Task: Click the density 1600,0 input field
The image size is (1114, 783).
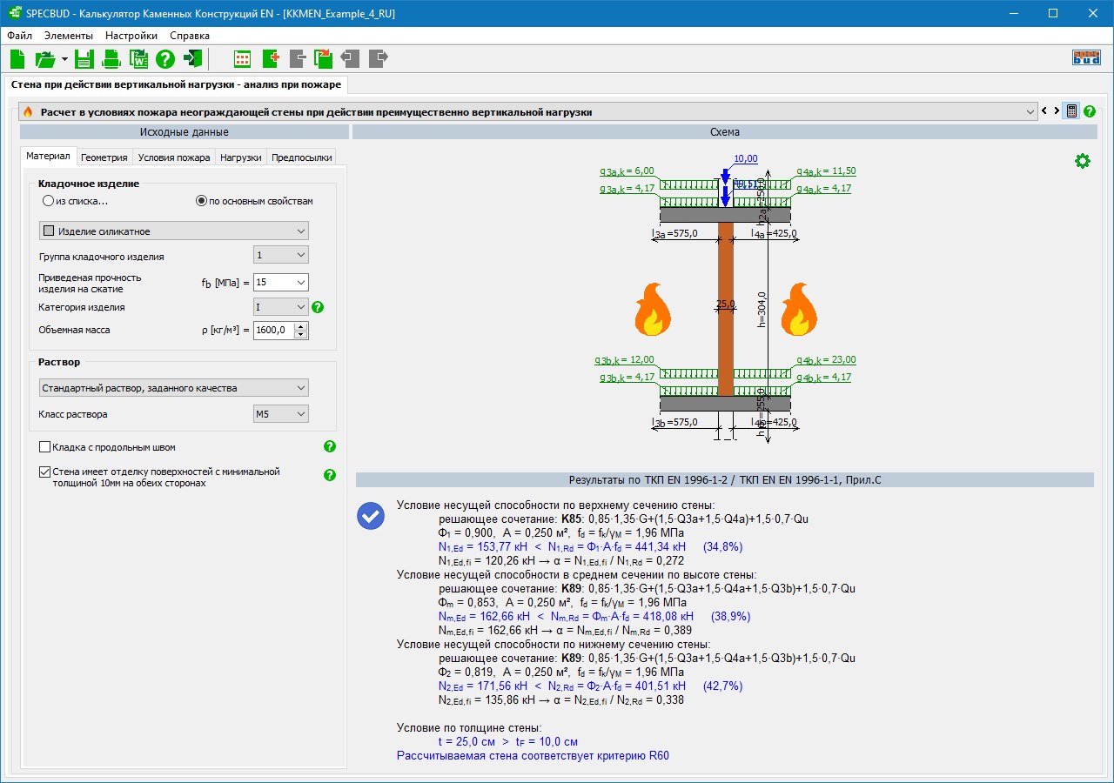Action: click(273, 331)
